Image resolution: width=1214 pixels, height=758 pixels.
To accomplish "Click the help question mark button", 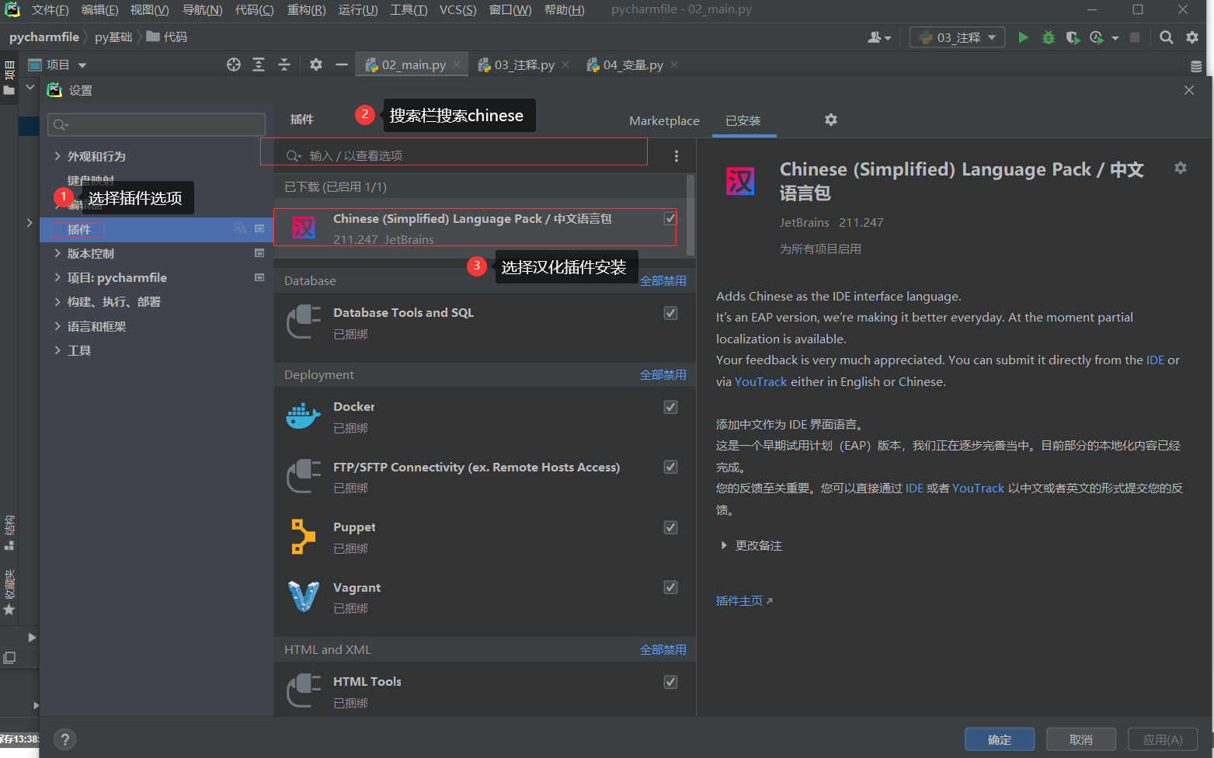I will [x=65, y=739].
